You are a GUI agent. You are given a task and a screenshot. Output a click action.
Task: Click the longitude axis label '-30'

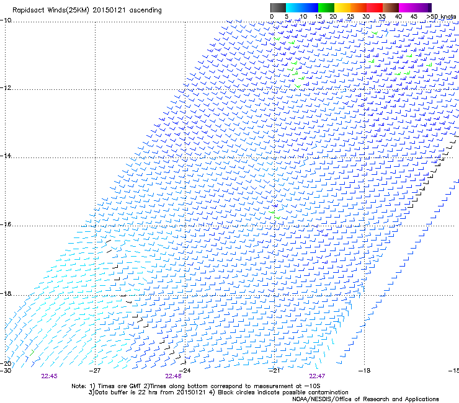(x=6, y=371)
